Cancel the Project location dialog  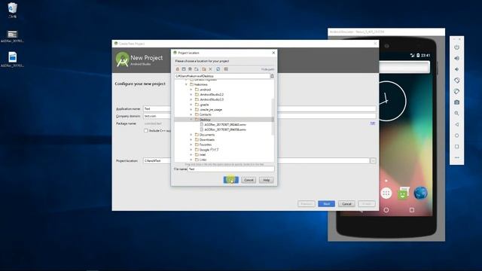coord(249,180)
